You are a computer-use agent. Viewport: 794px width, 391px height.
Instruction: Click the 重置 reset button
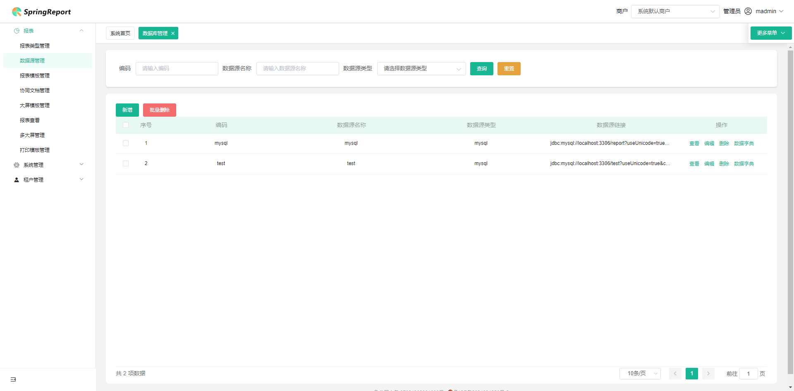(509, 69)
